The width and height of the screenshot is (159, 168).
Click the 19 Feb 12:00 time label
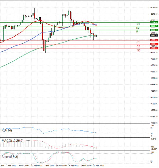pyautogui.click(x=86, y=166)
